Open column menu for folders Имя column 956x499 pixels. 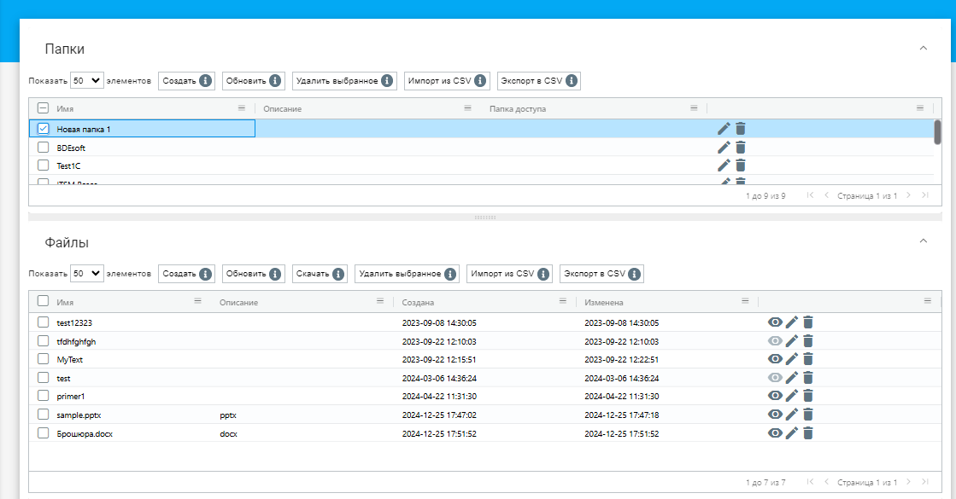click(x=242, y=108)
